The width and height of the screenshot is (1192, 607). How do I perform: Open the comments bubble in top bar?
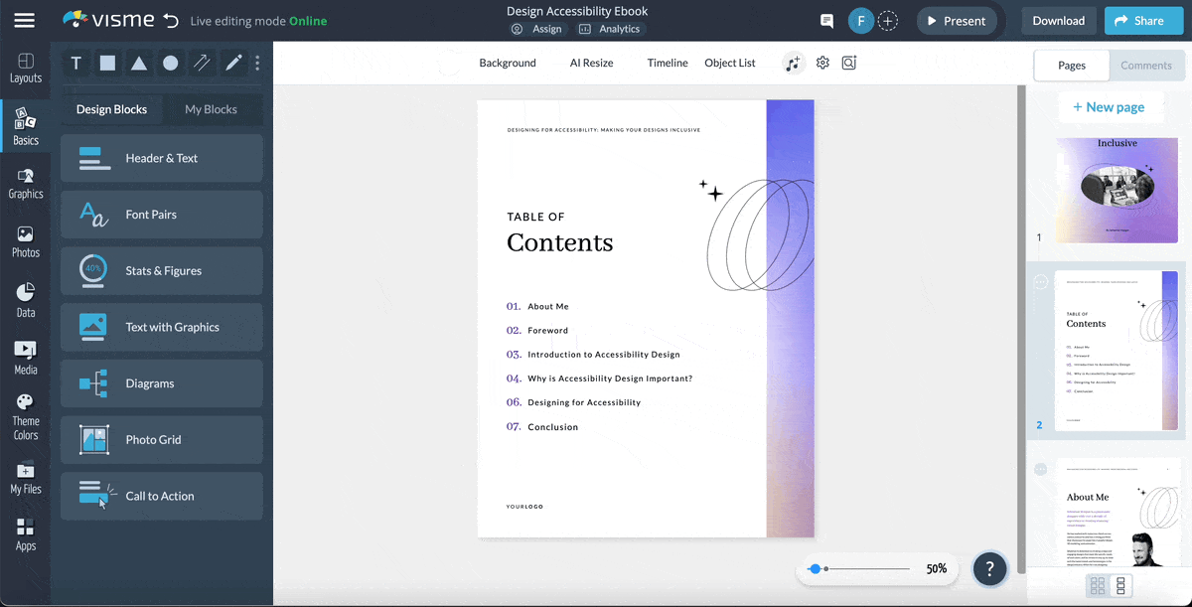(x=826, y=20)
